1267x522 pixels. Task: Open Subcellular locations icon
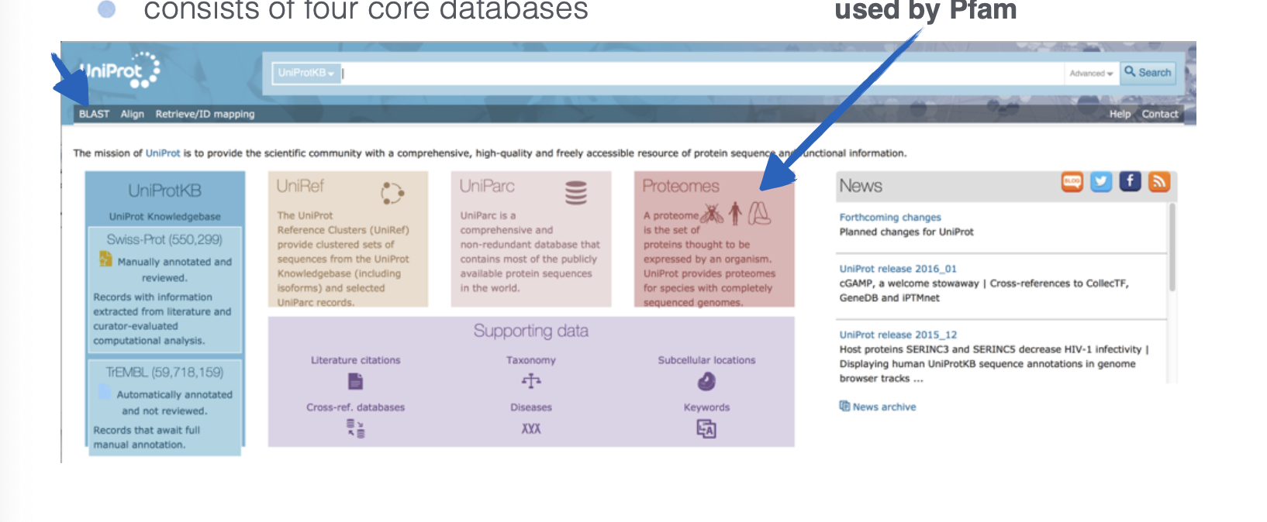pos(706,381)
